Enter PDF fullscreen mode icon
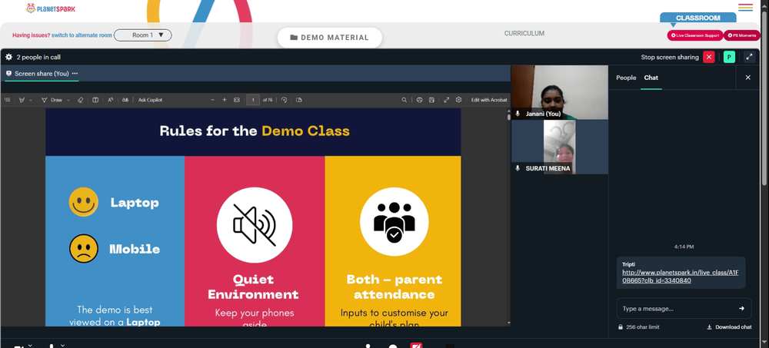Viewport: 769px width, 348px height. [446, 100]
